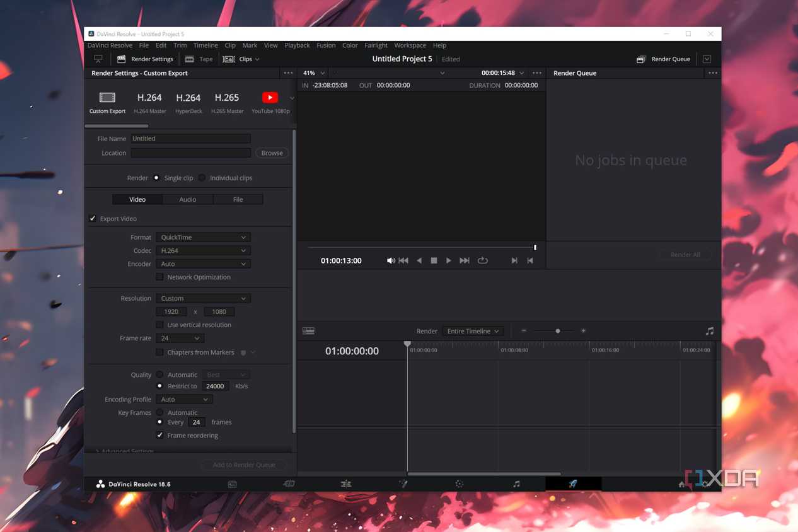This screenshot has height=532, width=798.
Task: Click the zoom out minus icon
Action: [x=524, y=331]
